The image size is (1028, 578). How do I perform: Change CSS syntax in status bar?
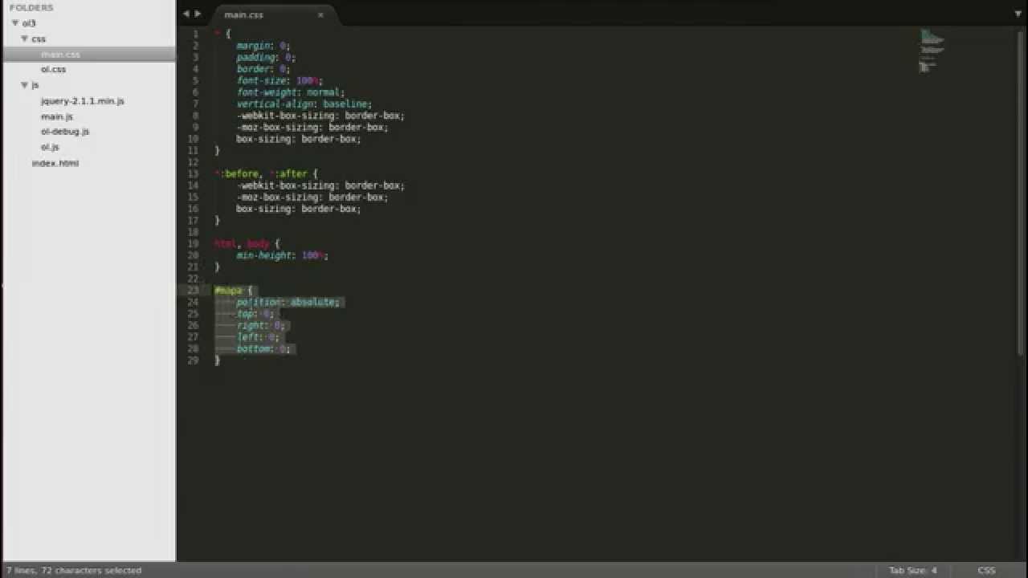986,570
